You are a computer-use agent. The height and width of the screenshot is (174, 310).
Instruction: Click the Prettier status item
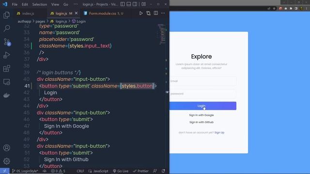click(x=141, y=171)
